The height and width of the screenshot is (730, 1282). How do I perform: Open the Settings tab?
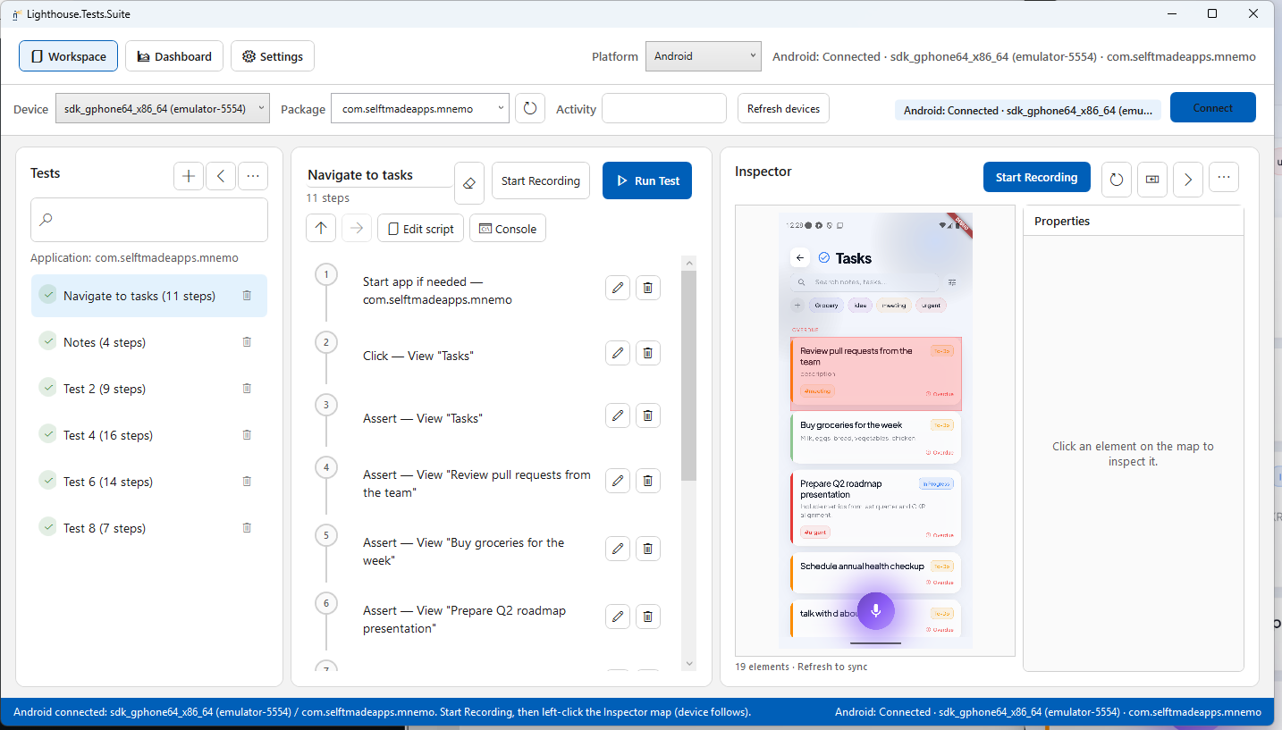(273, 56)
